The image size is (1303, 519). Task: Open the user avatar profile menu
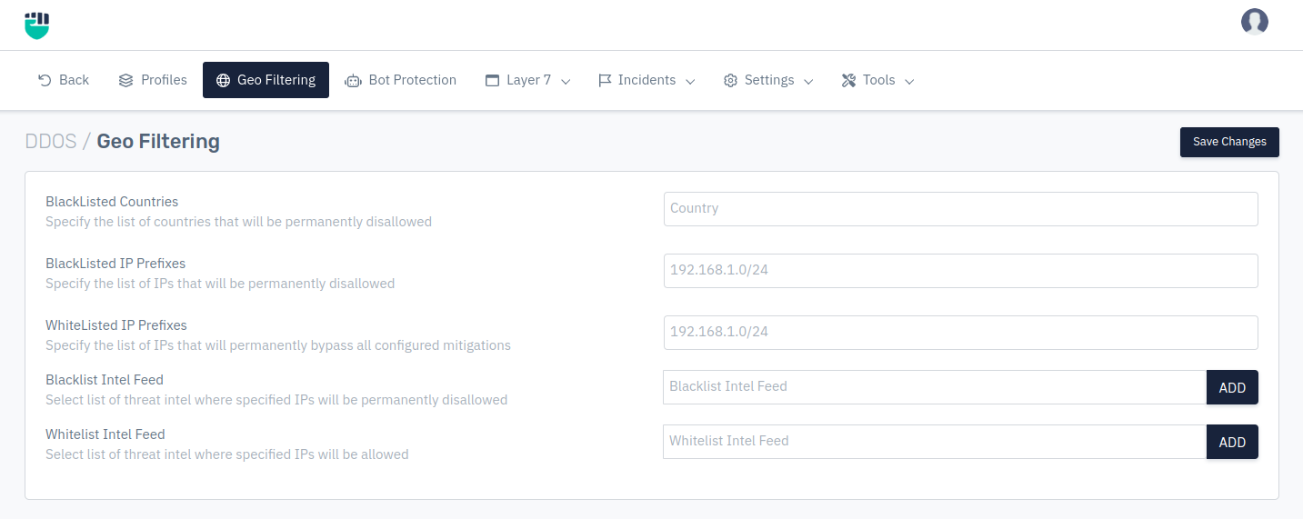click(x=1255, y=22)
